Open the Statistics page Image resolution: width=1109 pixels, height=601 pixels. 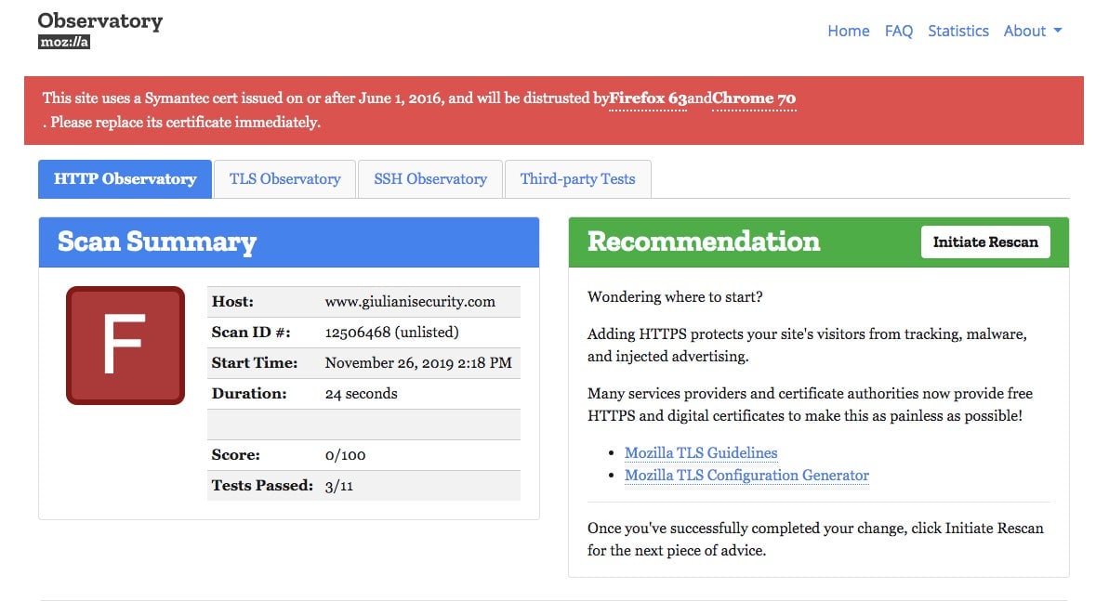(957, 31)
